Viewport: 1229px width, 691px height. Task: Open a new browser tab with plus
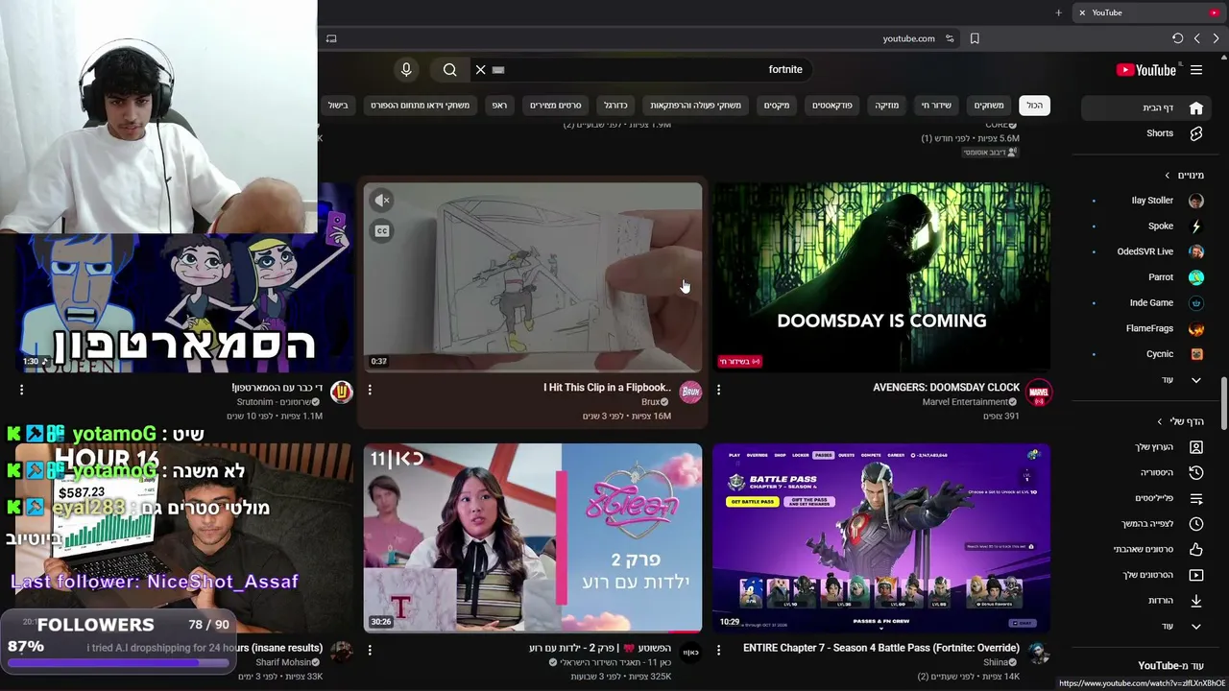1058,12
